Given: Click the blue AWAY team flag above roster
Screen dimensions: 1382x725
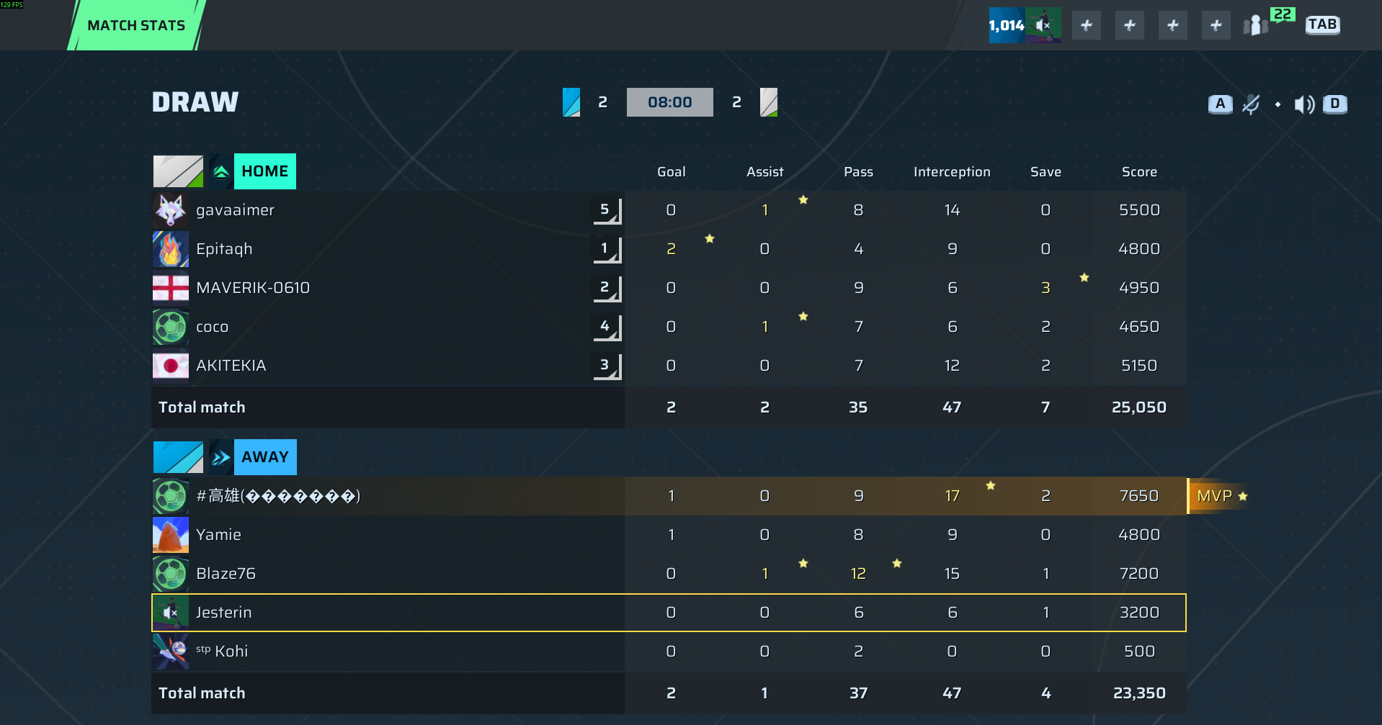Looking at the screenshot, I should pyautogui.click(x=178, y=457).
